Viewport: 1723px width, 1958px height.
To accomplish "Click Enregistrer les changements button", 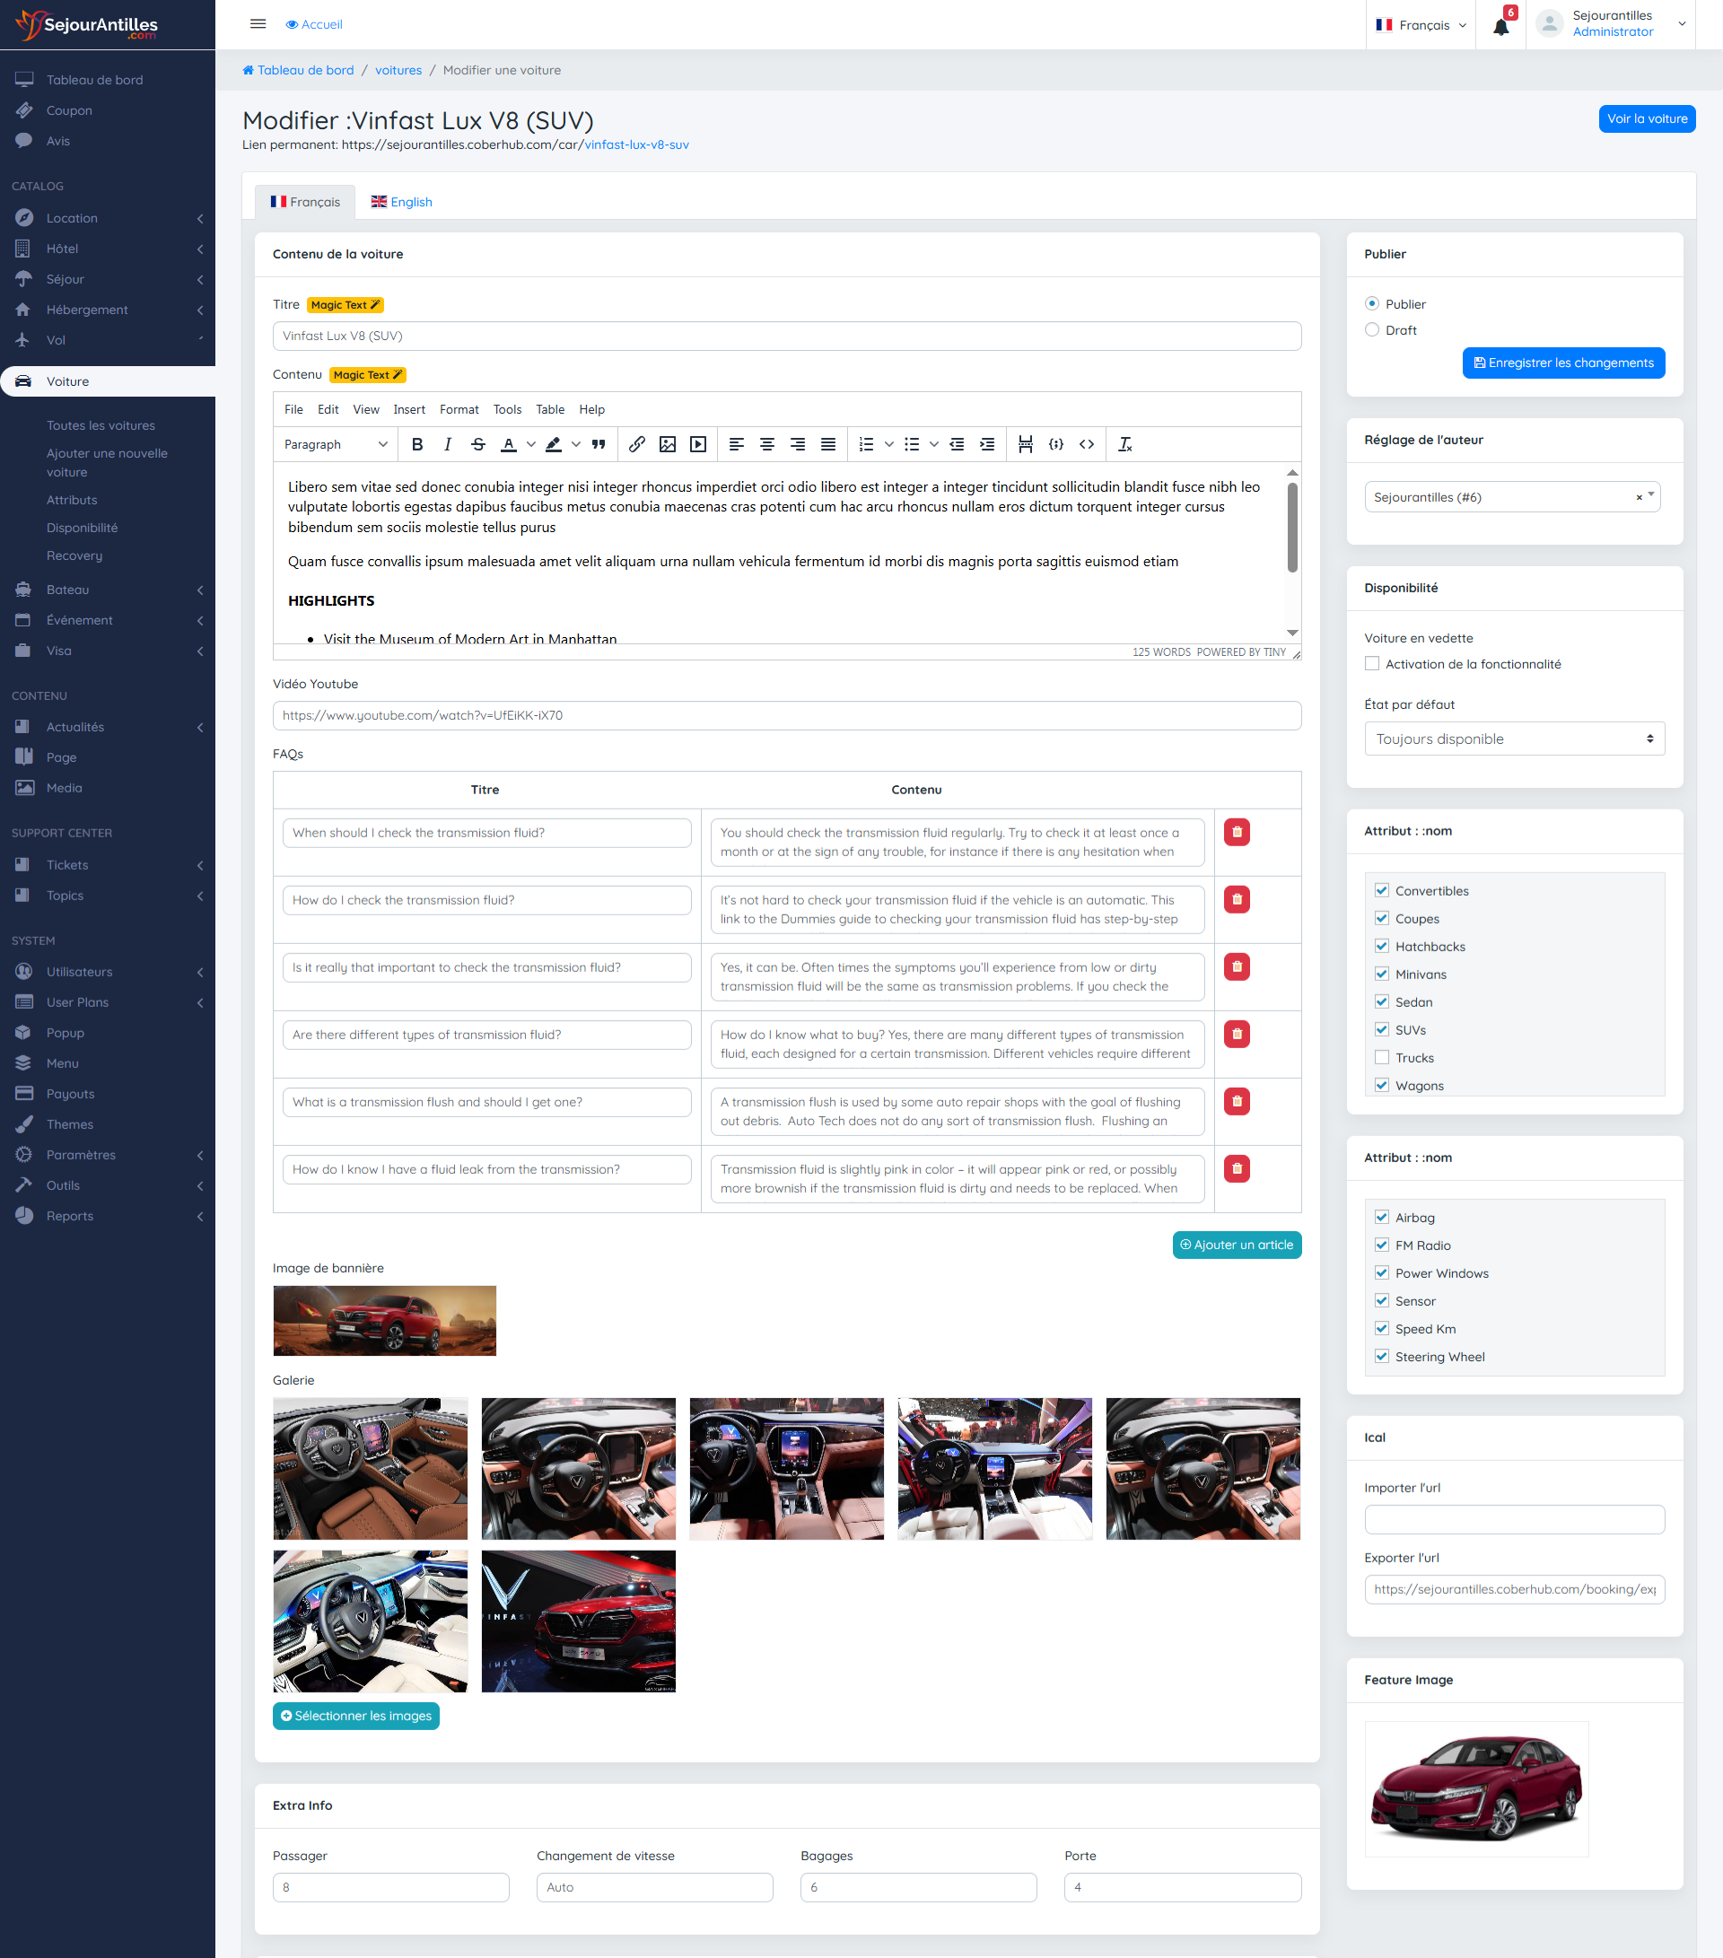I will point(1563,363).
